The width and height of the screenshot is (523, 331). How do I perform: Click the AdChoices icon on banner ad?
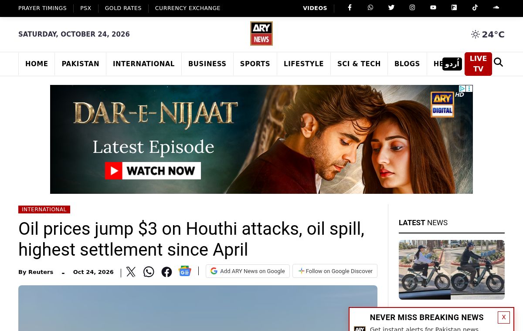[462, 88]
